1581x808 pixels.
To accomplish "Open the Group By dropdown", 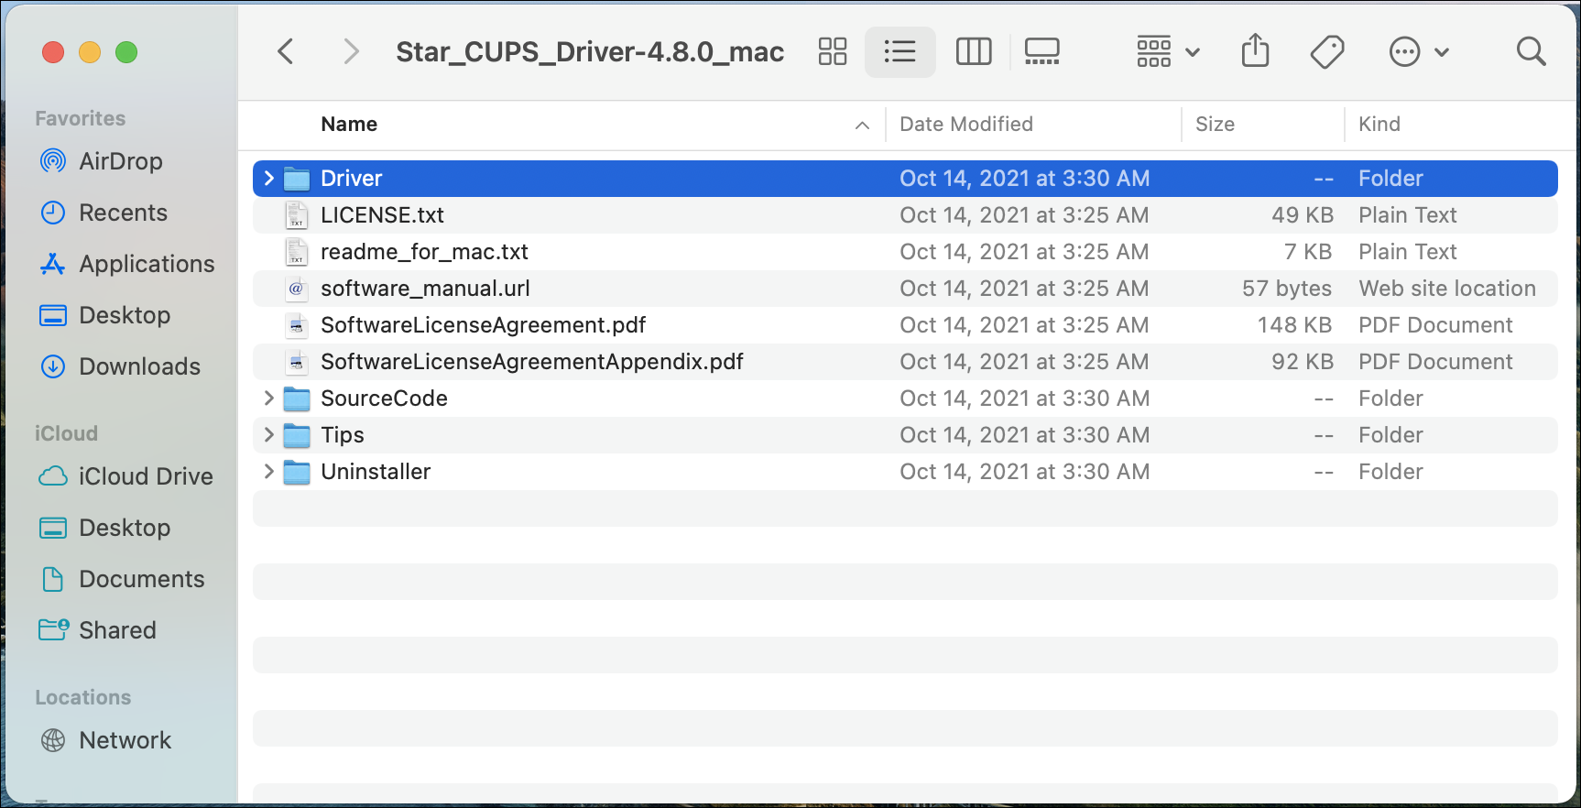I will [1168, 51].
